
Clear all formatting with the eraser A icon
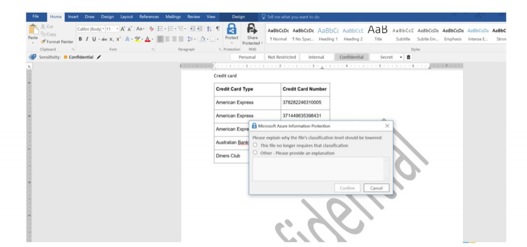tap(151, 29)
